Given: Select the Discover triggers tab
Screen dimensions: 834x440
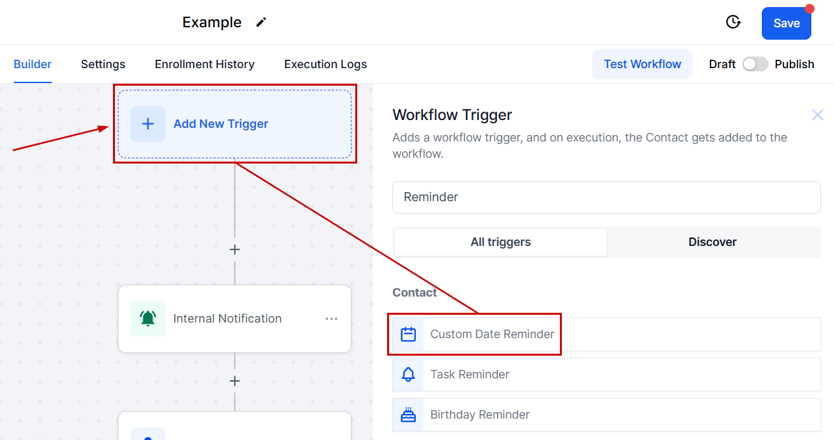Looking at the screenshot, I should tap(713, 242).
